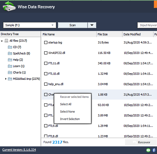
Task: Click the 08/Sep/2020 1:54:11 date cell
Action: coord(138,126)
